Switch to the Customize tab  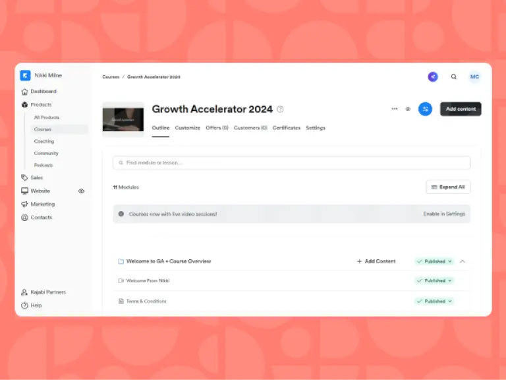coord(188,128)
